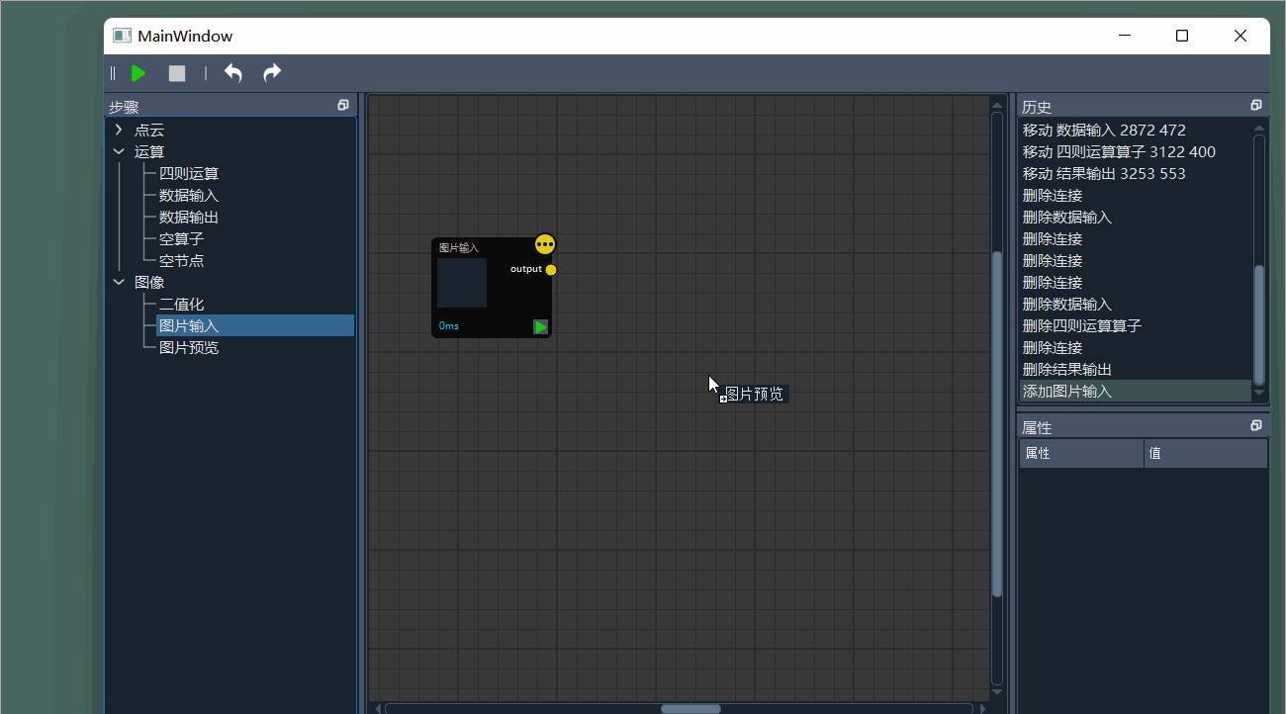Float the 步骤 panel

tap(343, 105)
